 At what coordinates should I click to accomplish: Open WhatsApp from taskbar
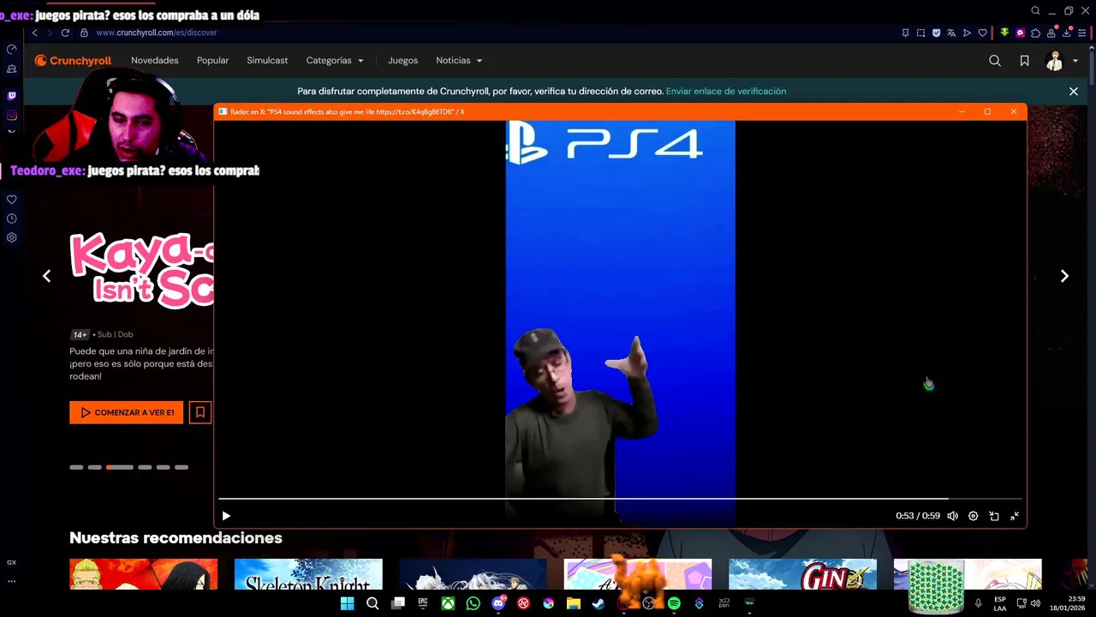tap(473, 603)
